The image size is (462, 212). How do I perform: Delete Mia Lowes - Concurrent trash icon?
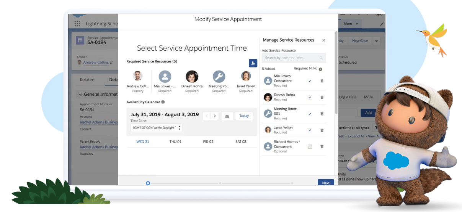point(322,81)
